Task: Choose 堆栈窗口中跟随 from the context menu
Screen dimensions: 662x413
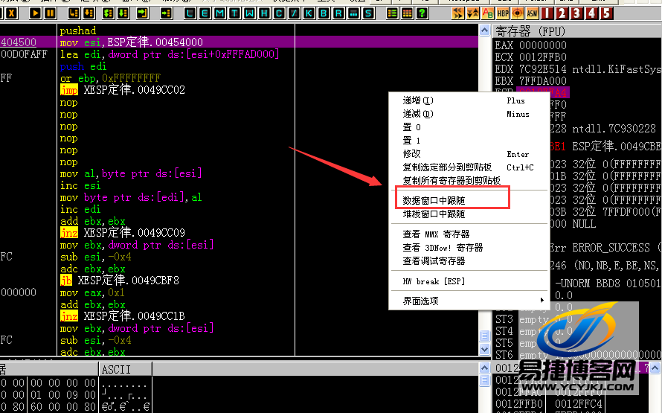Action: point(434,214)
